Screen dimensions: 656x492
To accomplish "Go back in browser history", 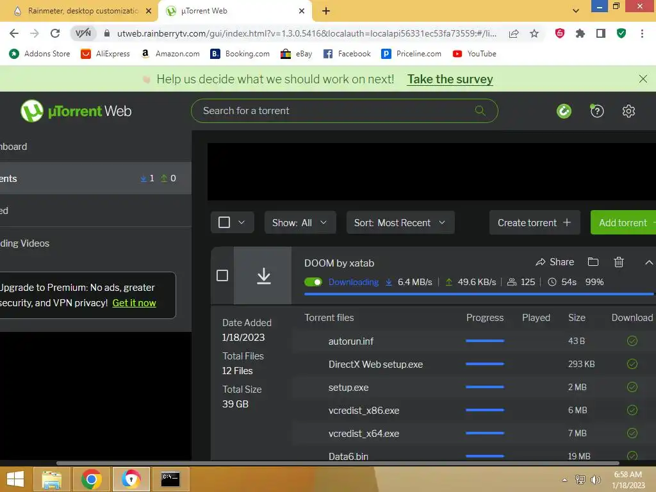I will pyautogui.click(x=14, y=33).
